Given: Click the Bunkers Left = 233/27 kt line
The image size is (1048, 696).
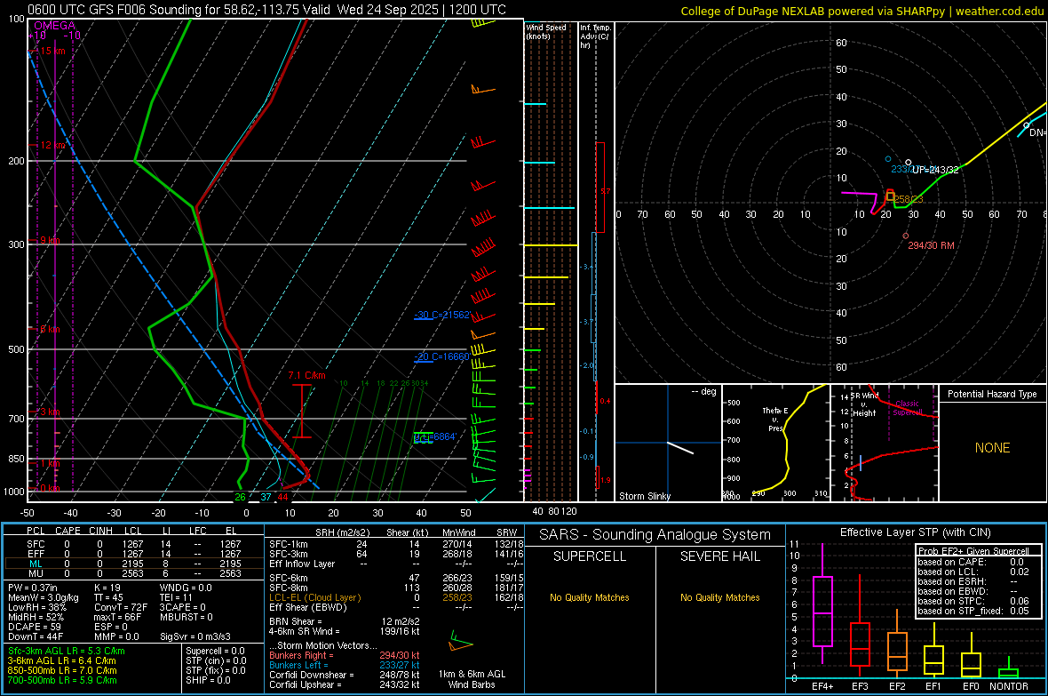Looking at the screenshot, I should (345, 665).
